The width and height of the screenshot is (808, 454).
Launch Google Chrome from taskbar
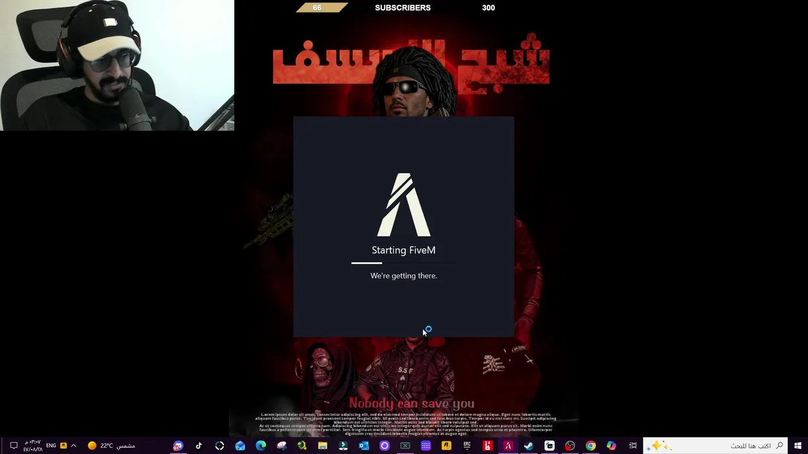pos(591,446)
